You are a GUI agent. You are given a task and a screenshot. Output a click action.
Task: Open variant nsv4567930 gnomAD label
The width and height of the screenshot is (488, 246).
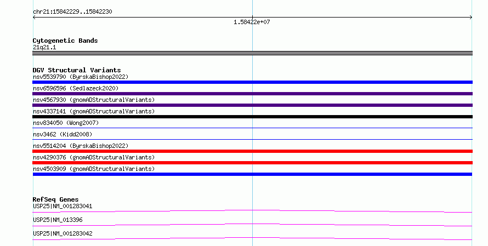pyautogui.click(x=94, y=100)
